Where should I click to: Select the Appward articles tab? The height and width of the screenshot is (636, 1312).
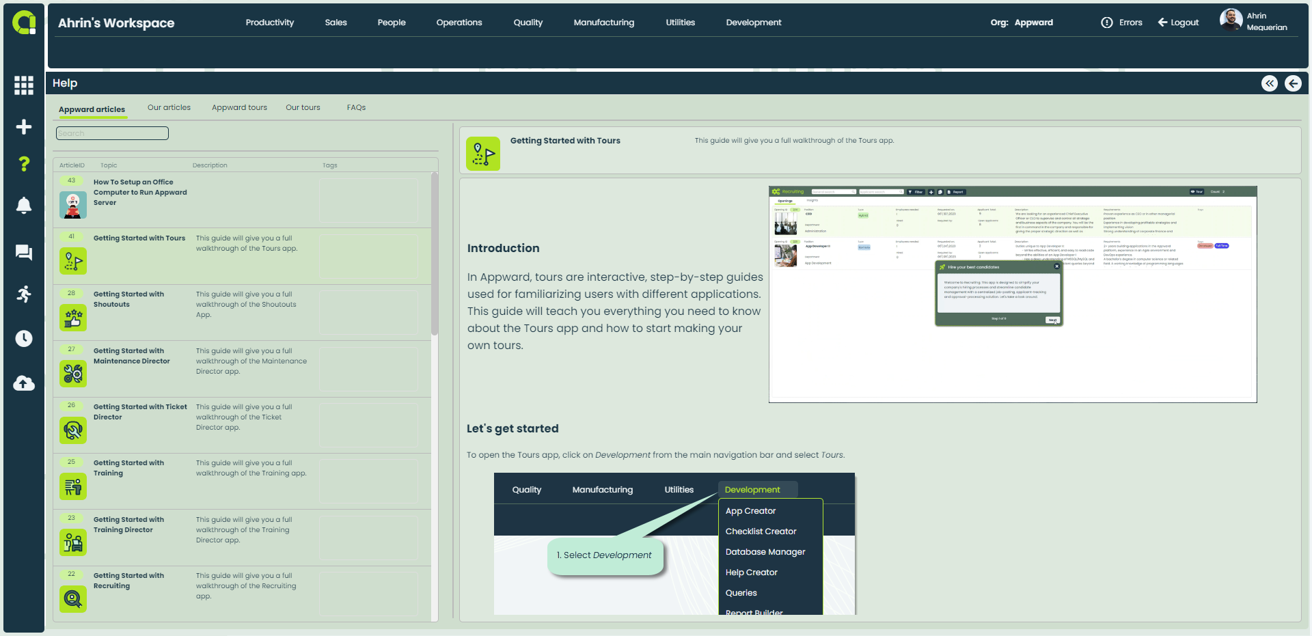click(92, 109)
